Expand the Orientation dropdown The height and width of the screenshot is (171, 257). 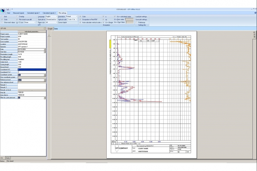click(76, 16)
